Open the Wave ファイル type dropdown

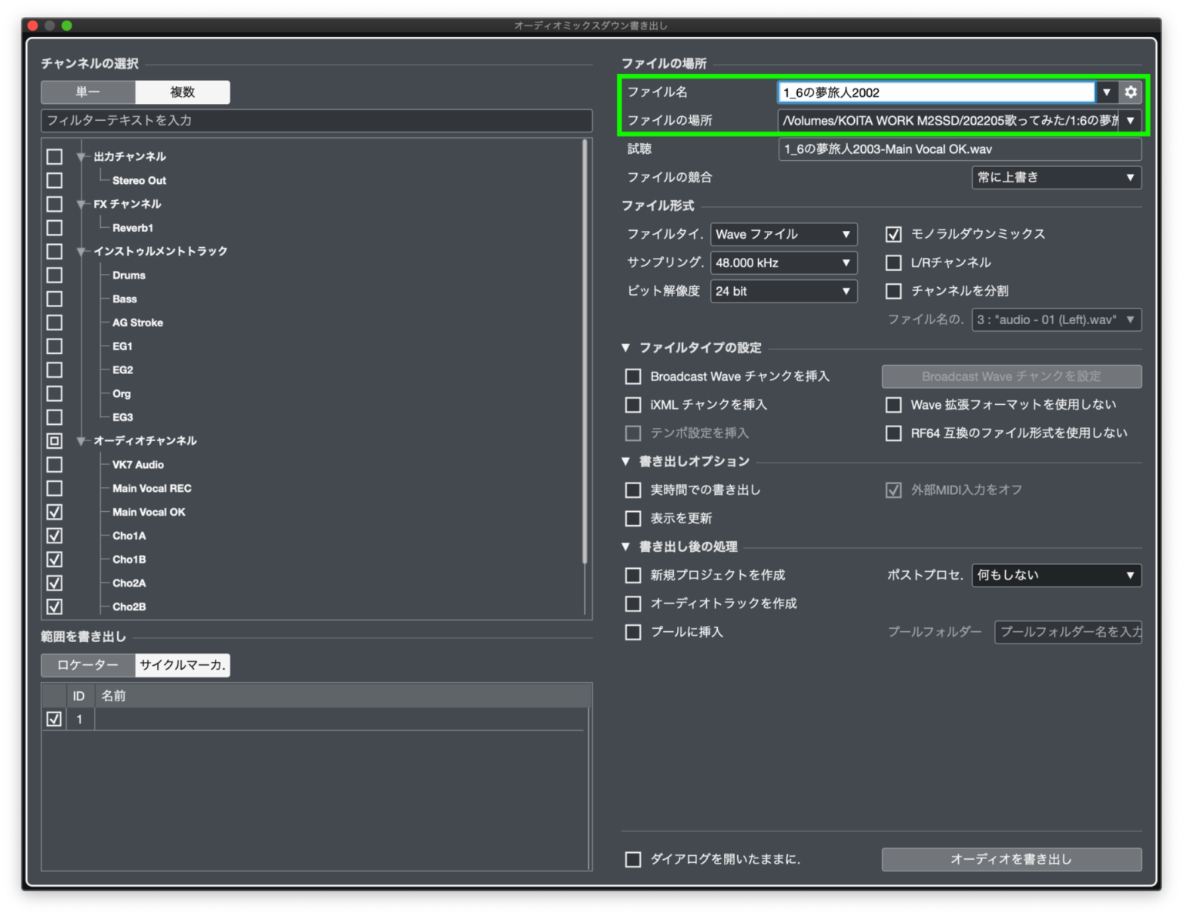tap(783, 234)
